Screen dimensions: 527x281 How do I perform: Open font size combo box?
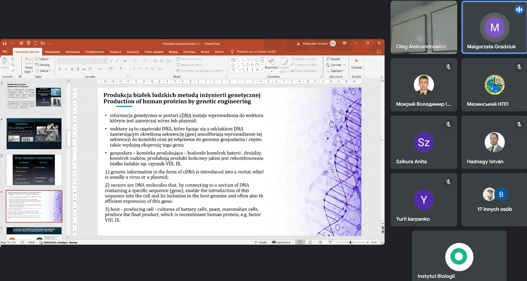[x=102, y=61]
